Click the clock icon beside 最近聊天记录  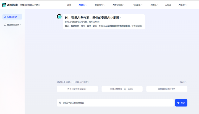coord(5,25)
